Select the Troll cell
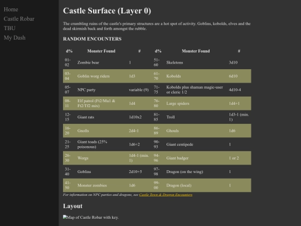Screen dimensions: 301x226 (x=196, y=117)
